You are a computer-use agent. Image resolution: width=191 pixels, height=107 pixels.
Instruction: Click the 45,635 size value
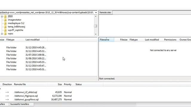[58, 92]
